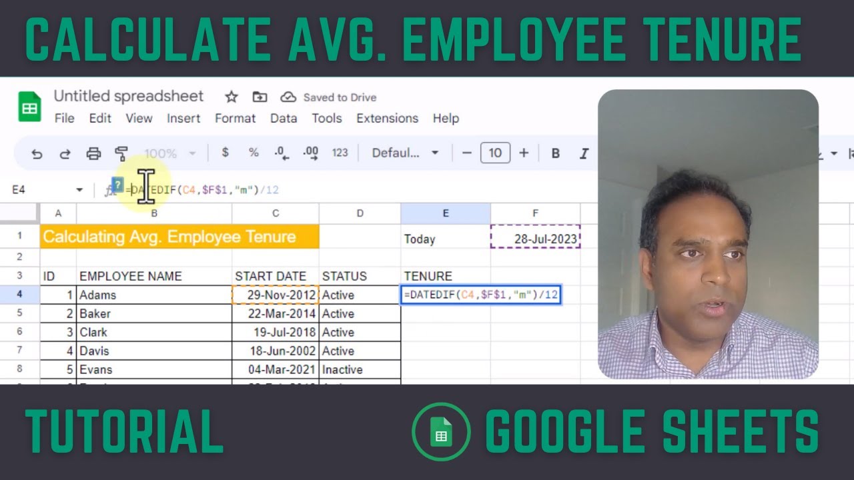The image size is (854, 480).
Task: Click the font size field showing 10
Action: 495,153
